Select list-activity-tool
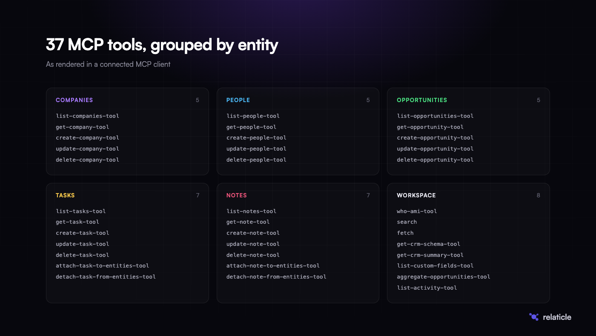The image size is (596, 336). pos(427,288)
